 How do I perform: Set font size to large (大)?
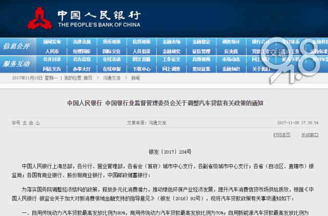25,123
